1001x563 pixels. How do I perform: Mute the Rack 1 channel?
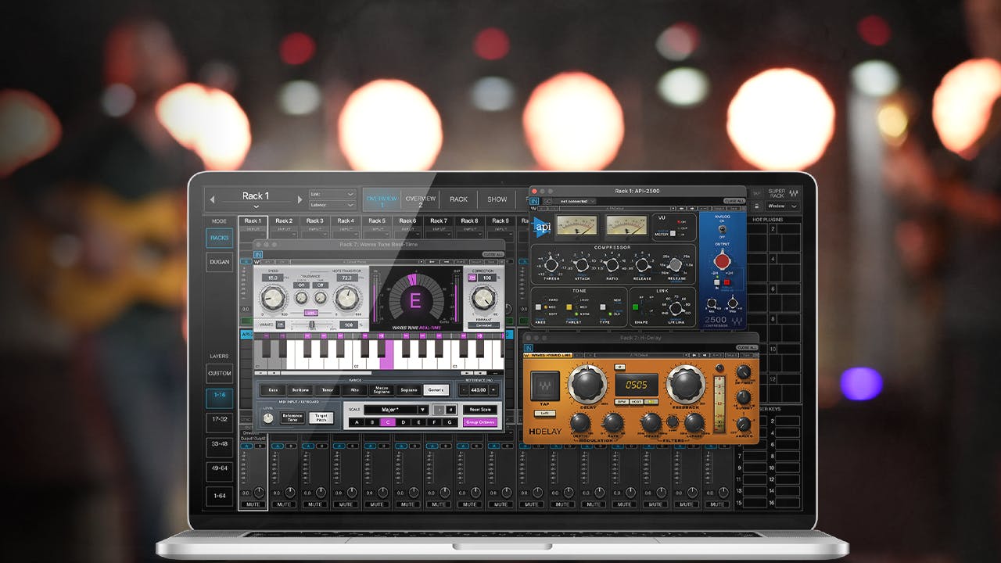(x=253, y=504)
